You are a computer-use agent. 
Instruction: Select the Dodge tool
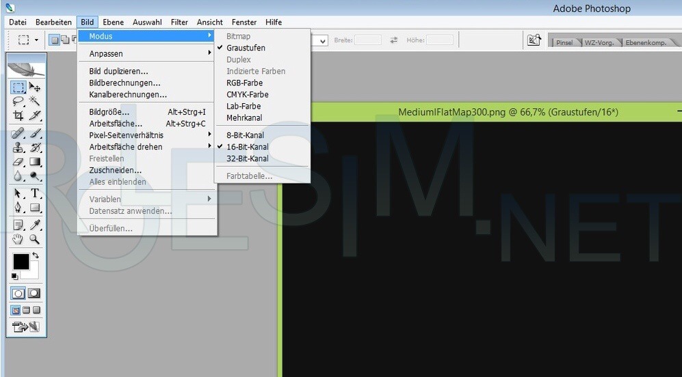(x=34, y=176)
